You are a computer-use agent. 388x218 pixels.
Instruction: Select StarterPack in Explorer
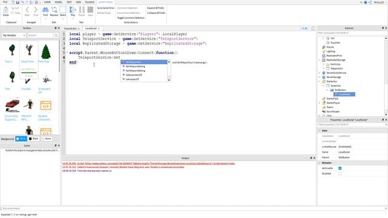(332, 98)
